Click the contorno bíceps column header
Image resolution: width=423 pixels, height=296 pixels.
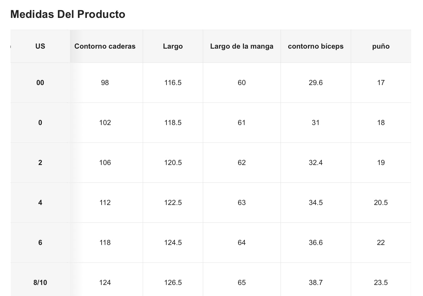[316, 46]
